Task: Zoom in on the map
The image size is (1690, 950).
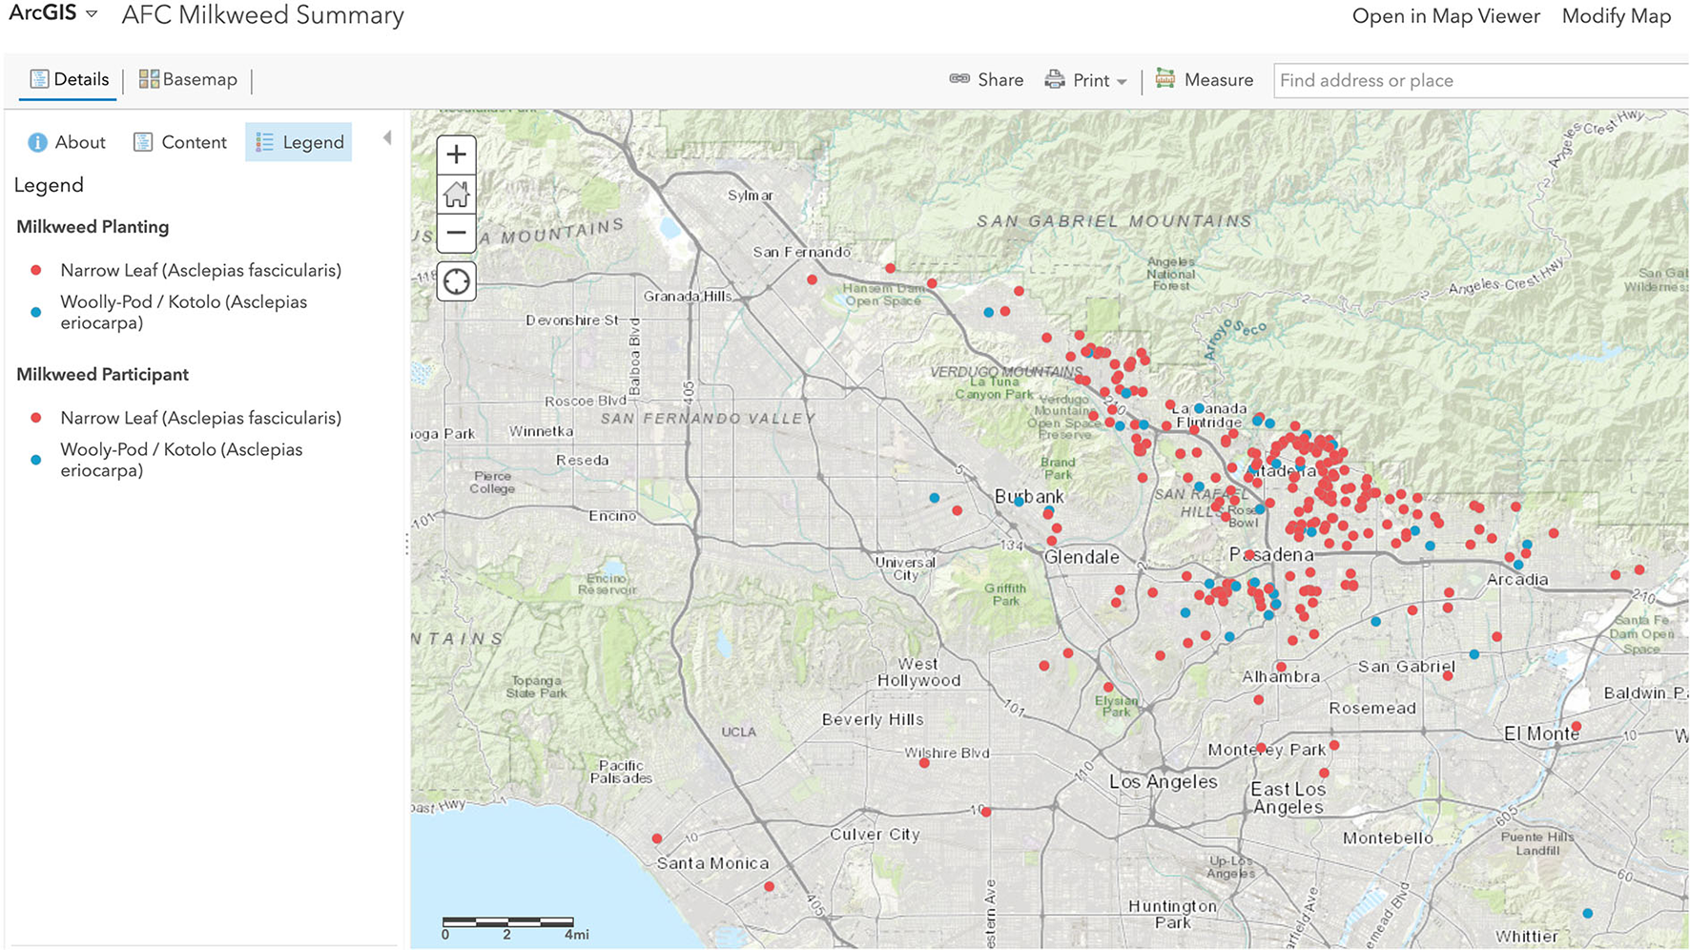Action: point(456,155)
